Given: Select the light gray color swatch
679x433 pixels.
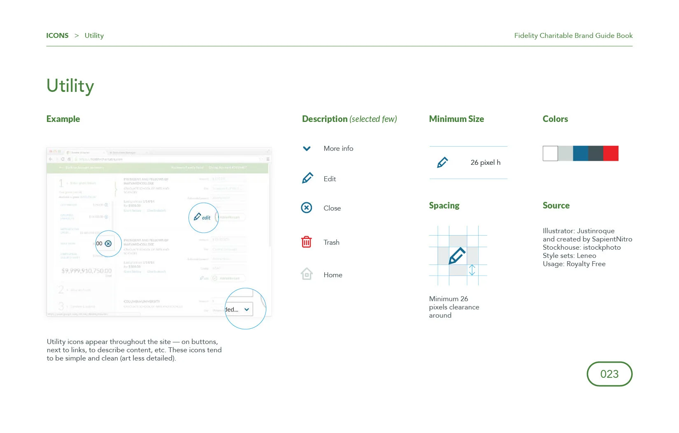Looking at the screenshot, I should (565, 153).
